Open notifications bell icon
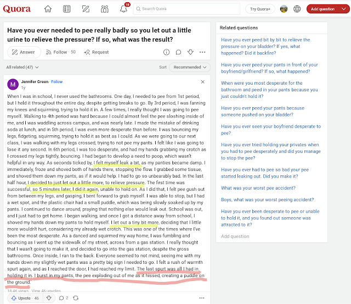The height and width of the screenshot is (304, 351). pyautogui.click(x=124, y=9)
